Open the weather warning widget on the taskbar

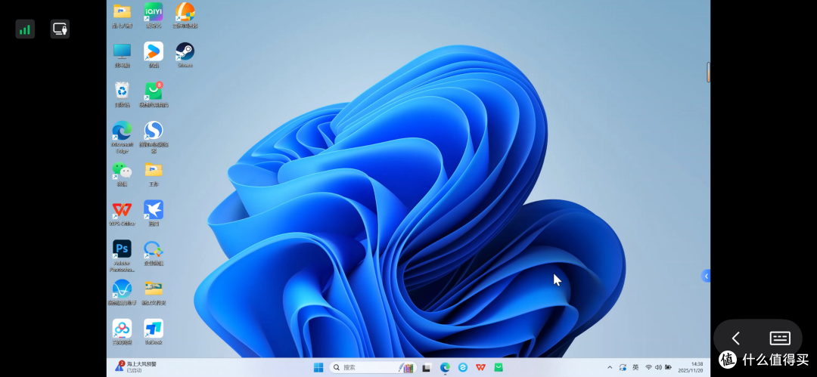click(136, 367)
